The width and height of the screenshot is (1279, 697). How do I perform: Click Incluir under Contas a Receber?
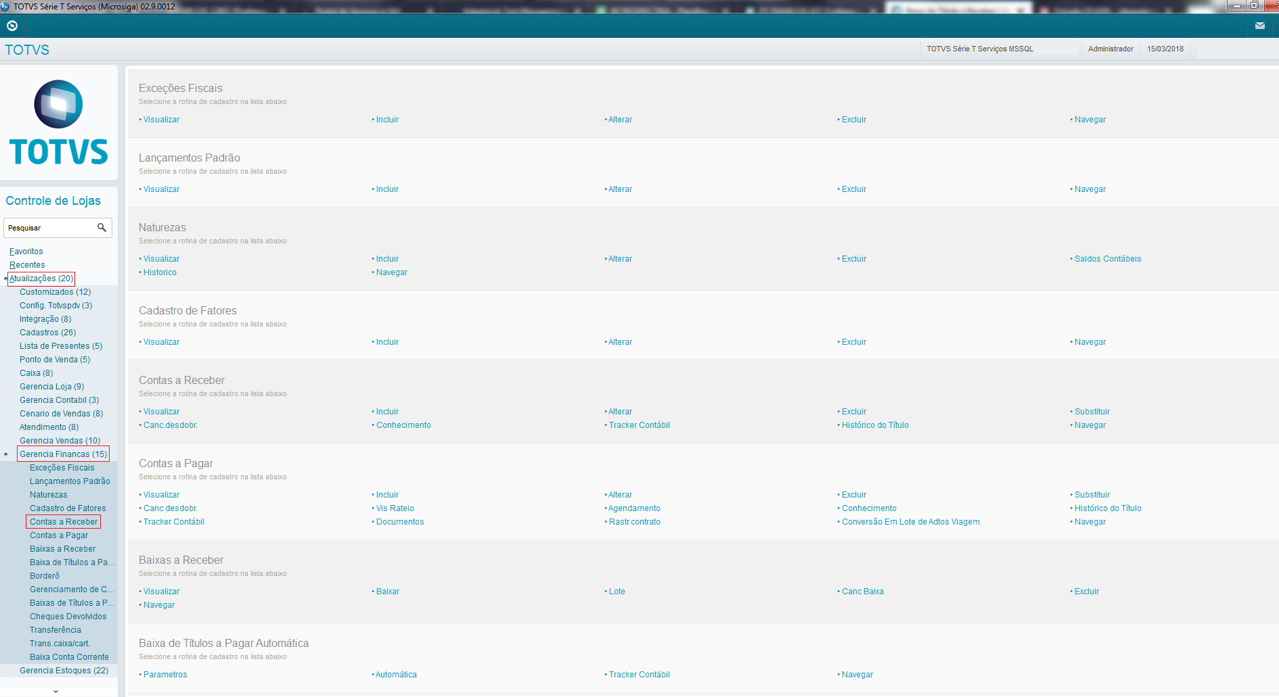pos(388,412)
